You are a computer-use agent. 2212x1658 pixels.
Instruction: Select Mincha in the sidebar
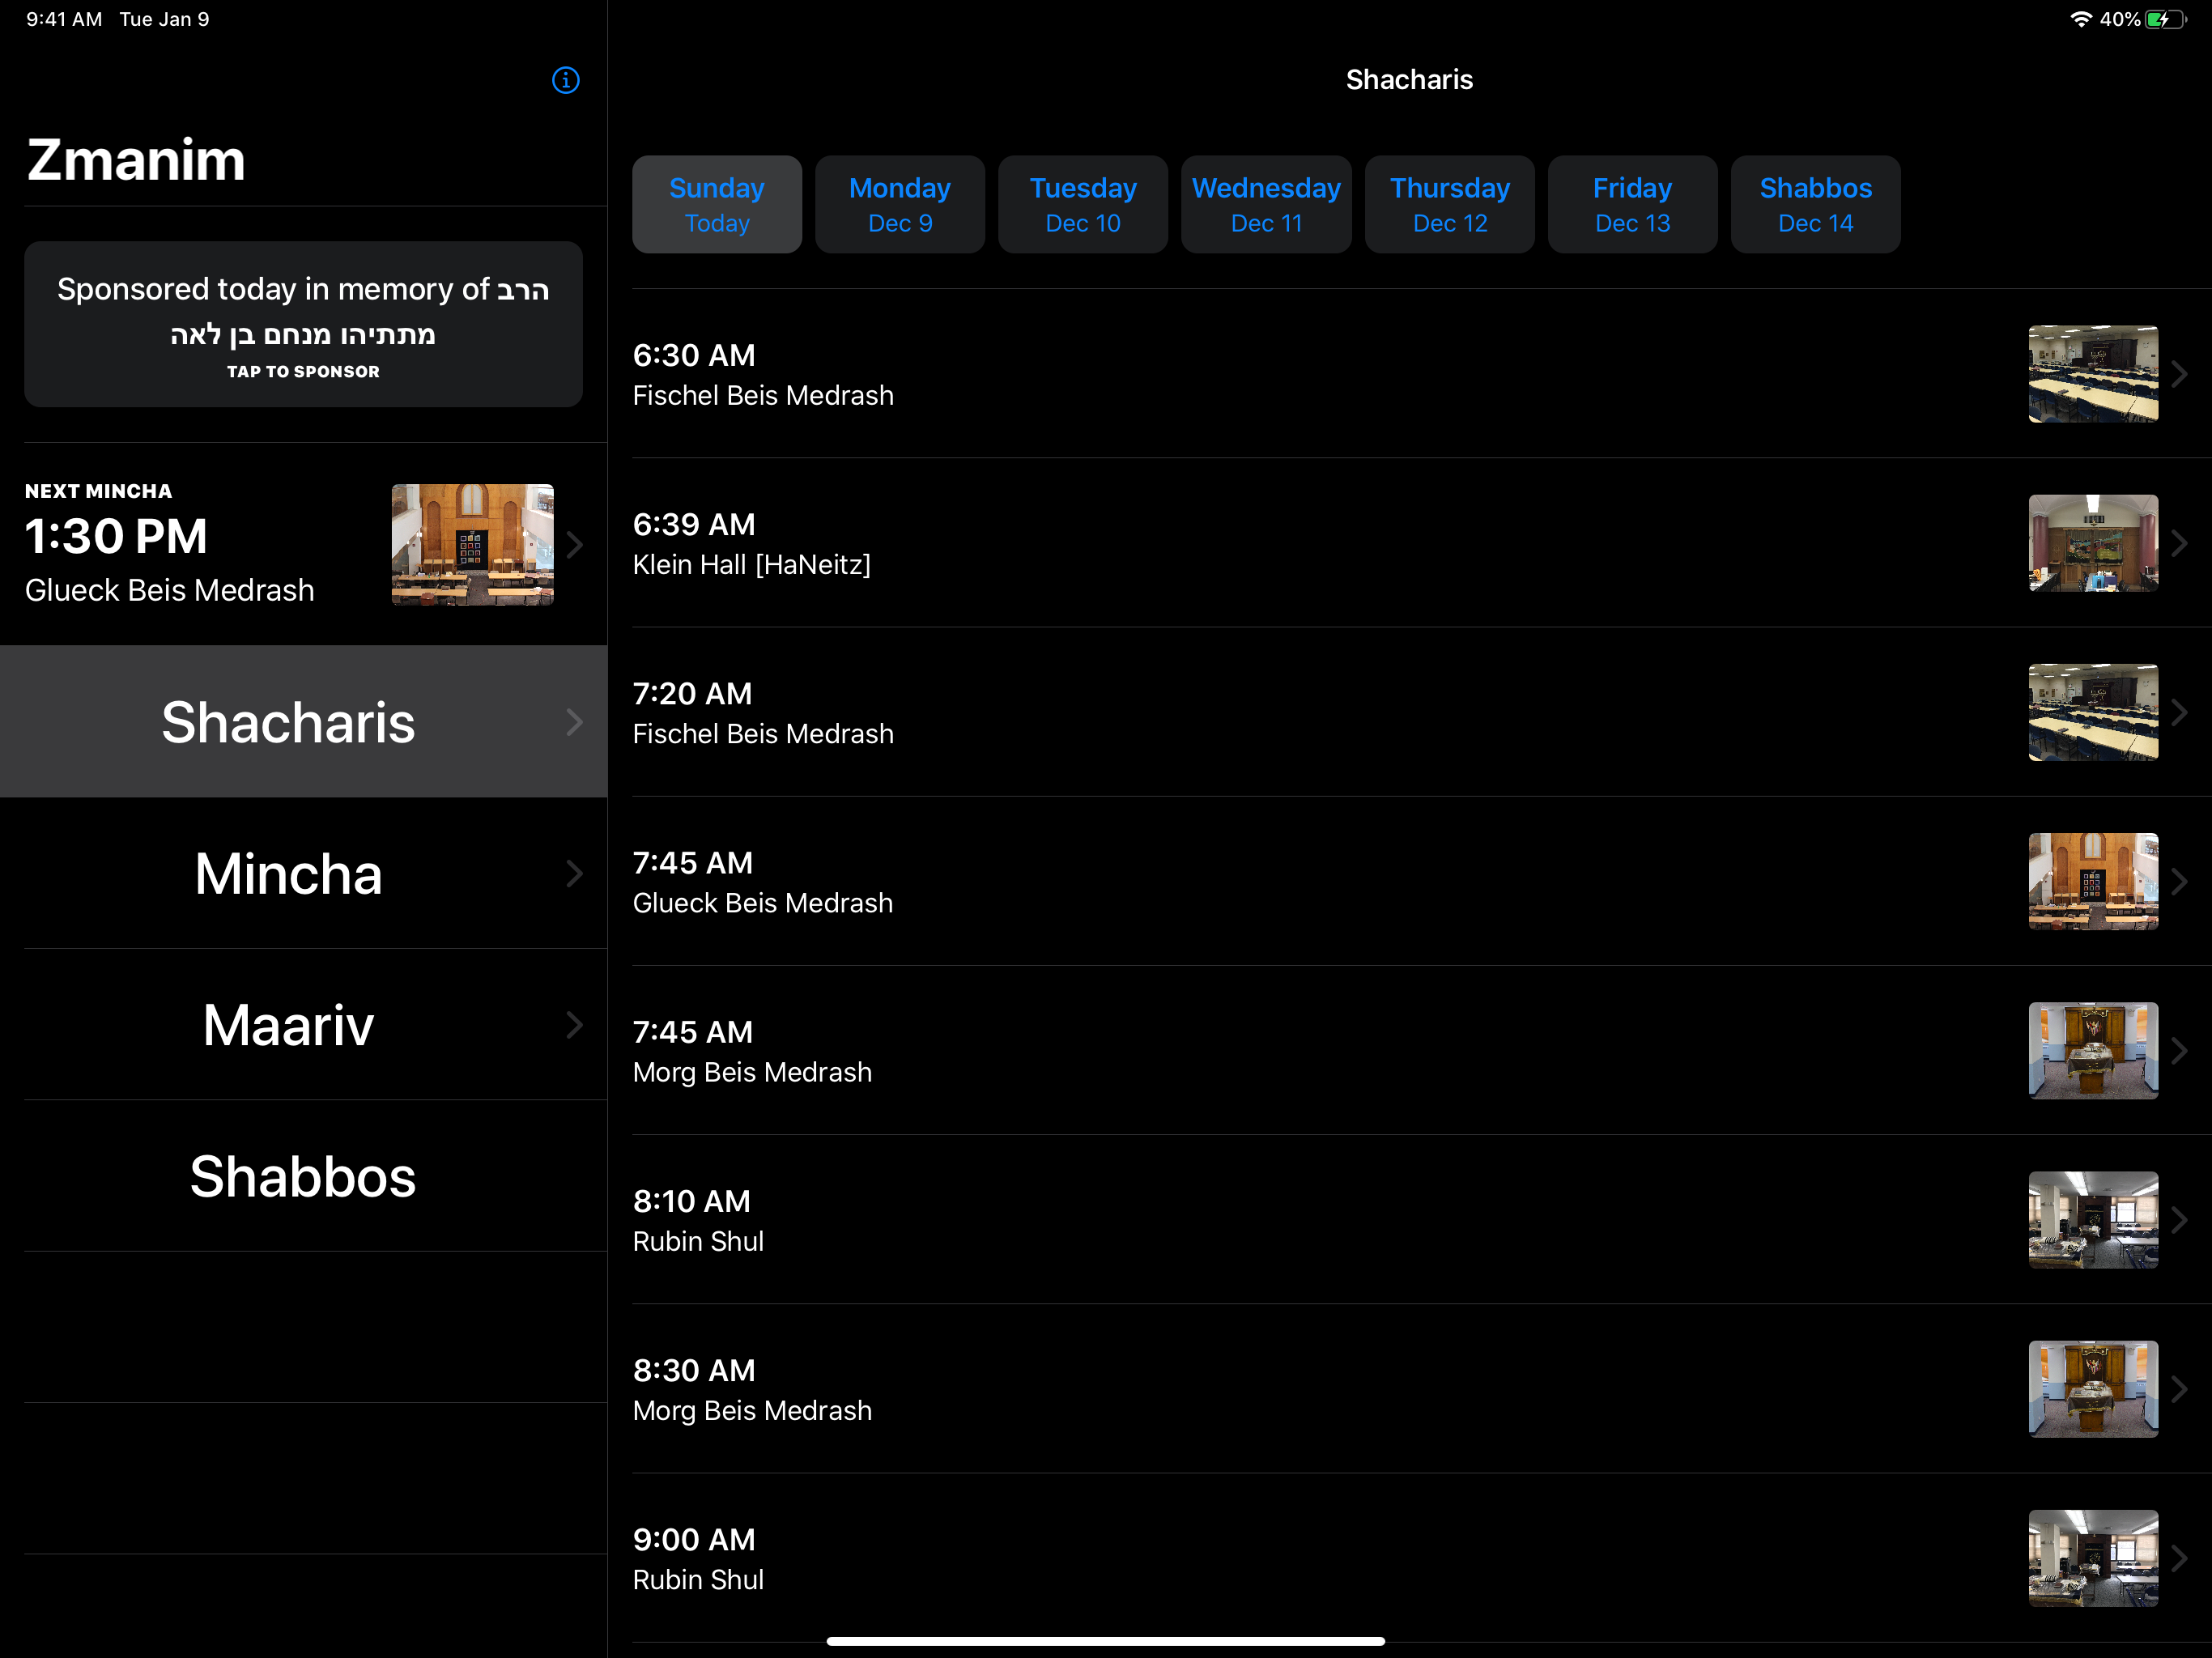(303, 873)
